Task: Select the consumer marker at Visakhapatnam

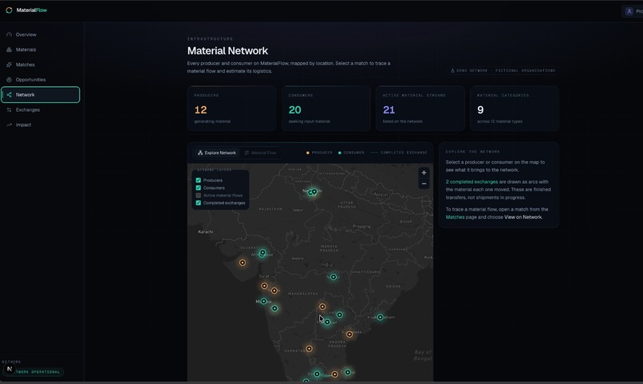Action: pos(381,317)
